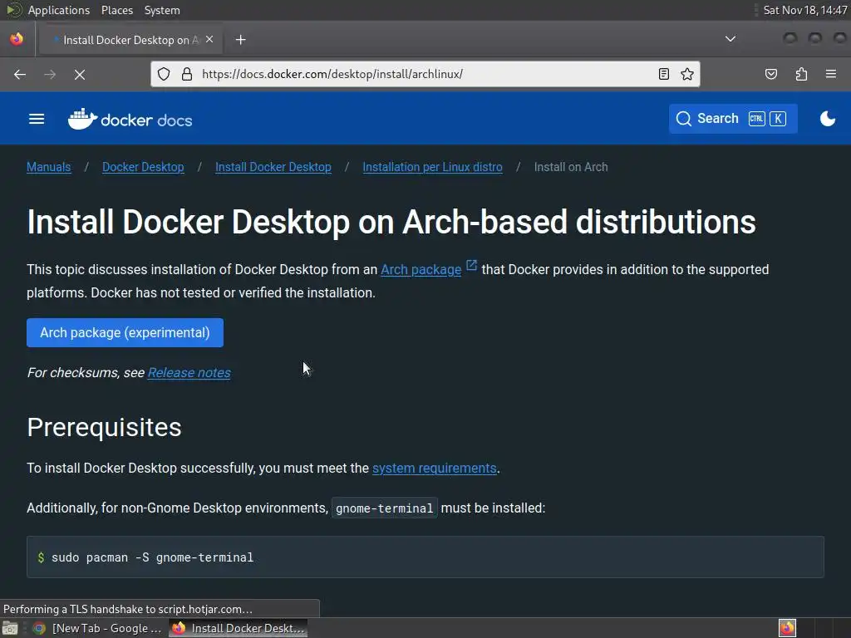Click the K shortcut key badge
The image size is (851, 638).
778,118
